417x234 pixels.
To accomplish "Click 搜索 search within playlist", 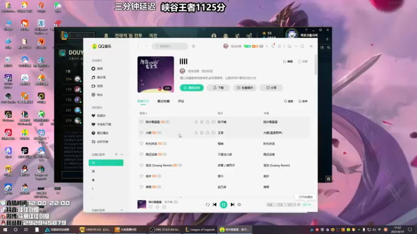I will (289, 101).
